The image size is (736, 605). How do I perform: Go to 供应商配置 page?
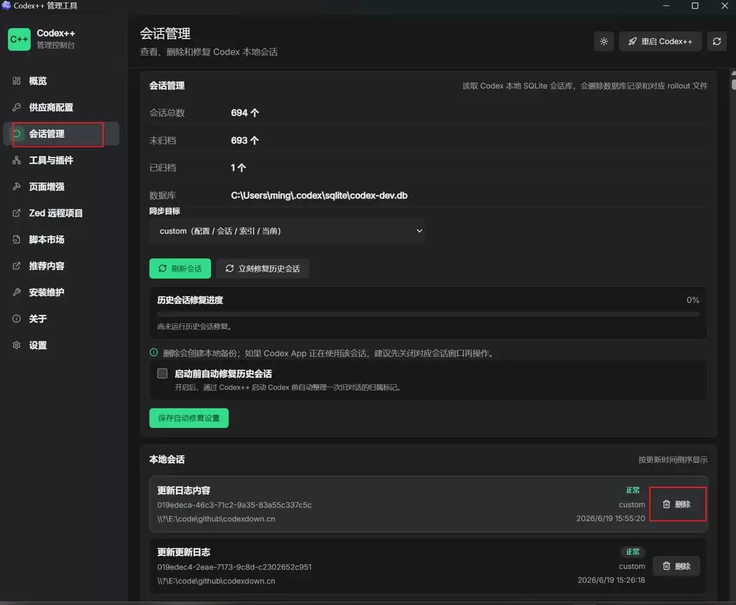coord(61,107)
